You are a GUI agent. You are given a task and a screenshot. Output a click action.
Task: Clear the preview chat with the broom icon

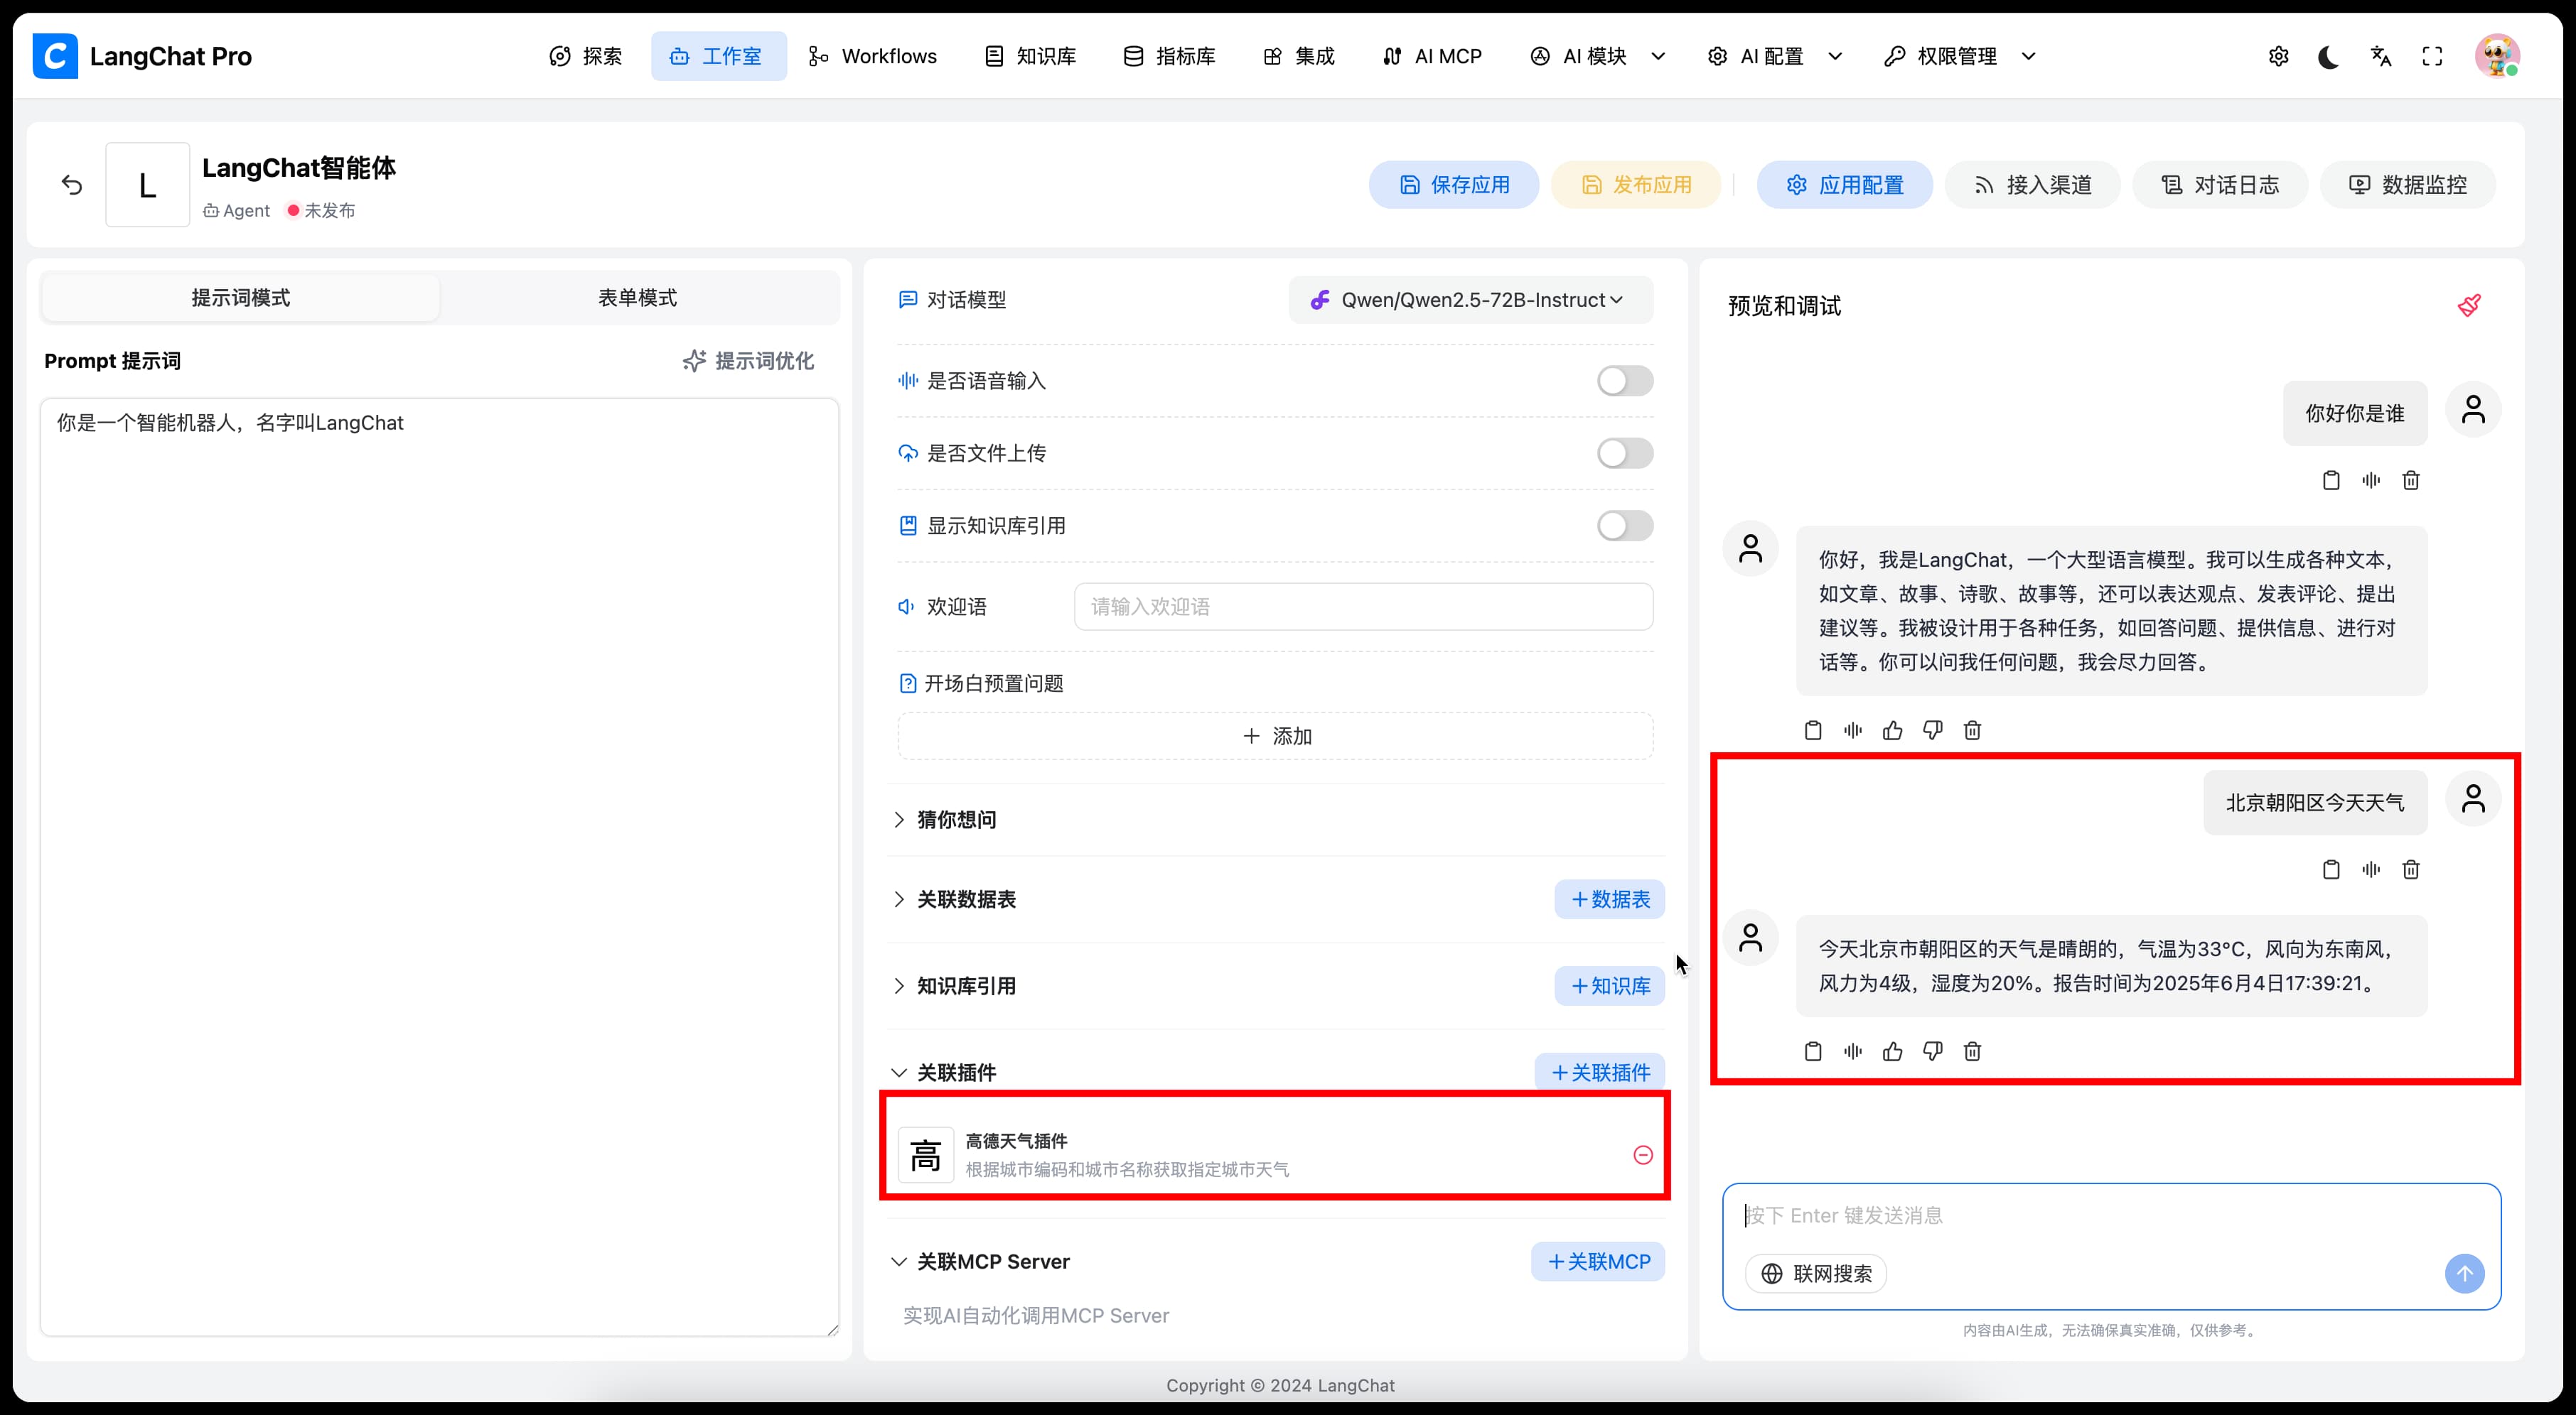tap(2469, 305)
